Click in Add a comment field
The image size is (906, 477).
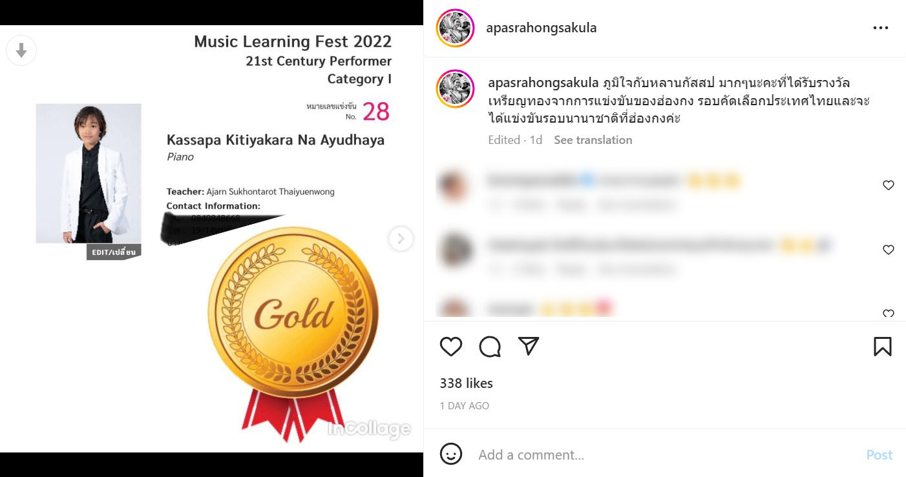coord(666,455)
